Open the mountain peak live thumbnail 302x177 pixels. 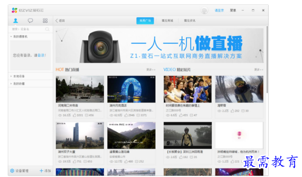click(131, 136)
